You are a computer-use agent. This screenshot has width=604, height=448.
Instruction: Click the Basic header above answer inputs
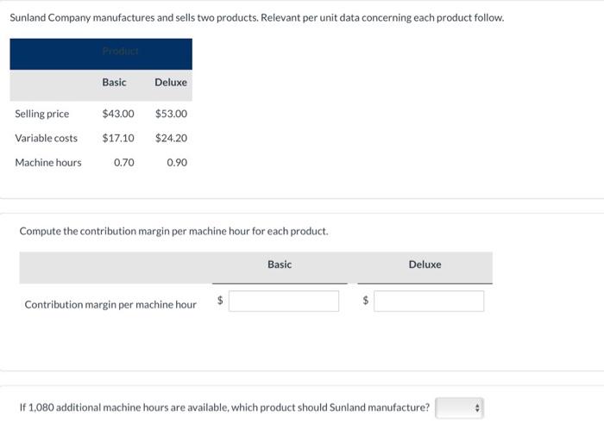tap(280, 264)
